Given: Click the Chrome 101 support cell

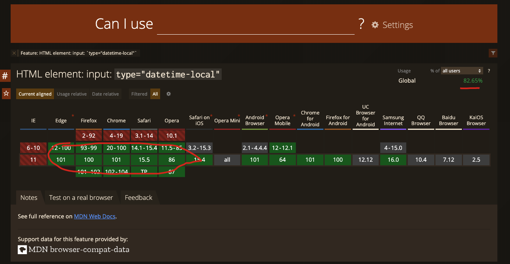Looking at the screenshot, I should pyautogui.click(x=116, y=160).
